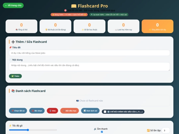The width and height of the screenshot is (179, 134).
Task: Click the Lượt học hôm nay card
Action: click(x=123, y=26)
